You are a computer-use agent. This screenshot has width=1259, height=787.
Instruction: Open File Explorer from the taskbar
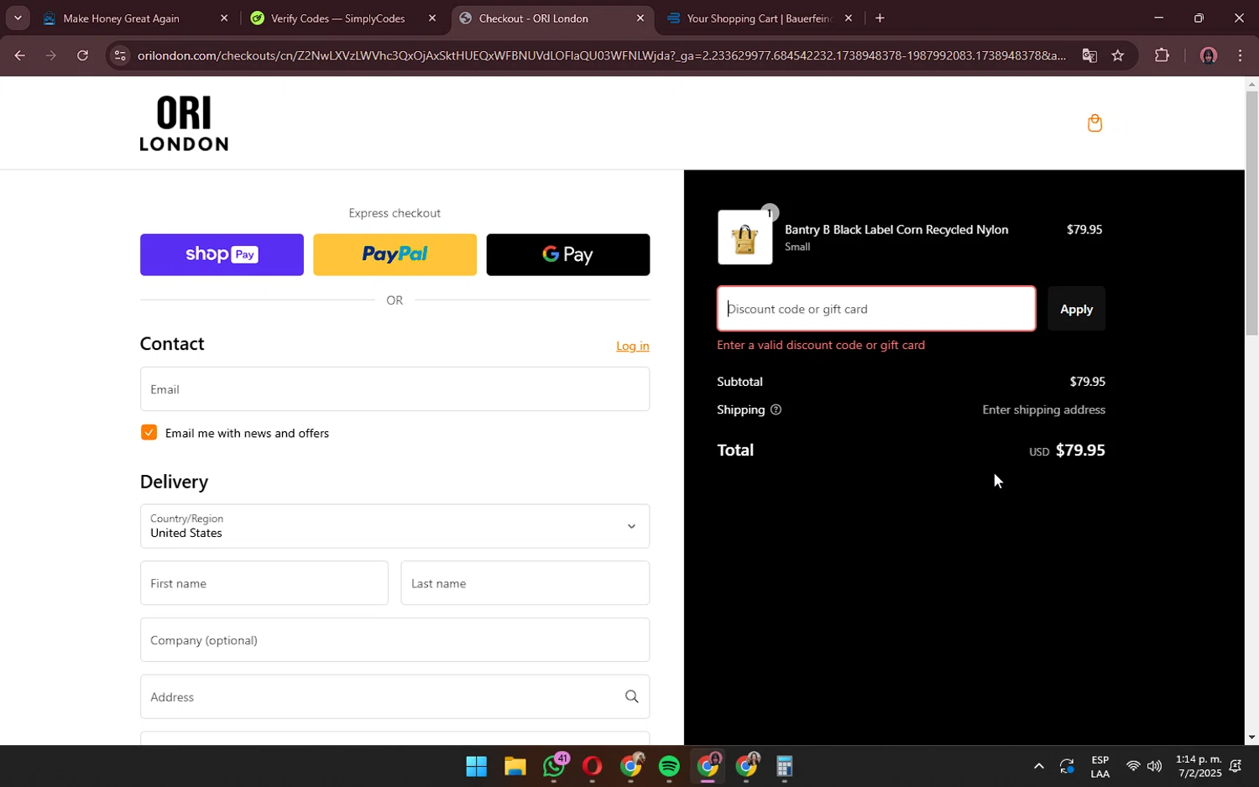[515, 766]
